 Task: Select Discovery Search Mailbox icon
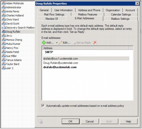point(4,28)
